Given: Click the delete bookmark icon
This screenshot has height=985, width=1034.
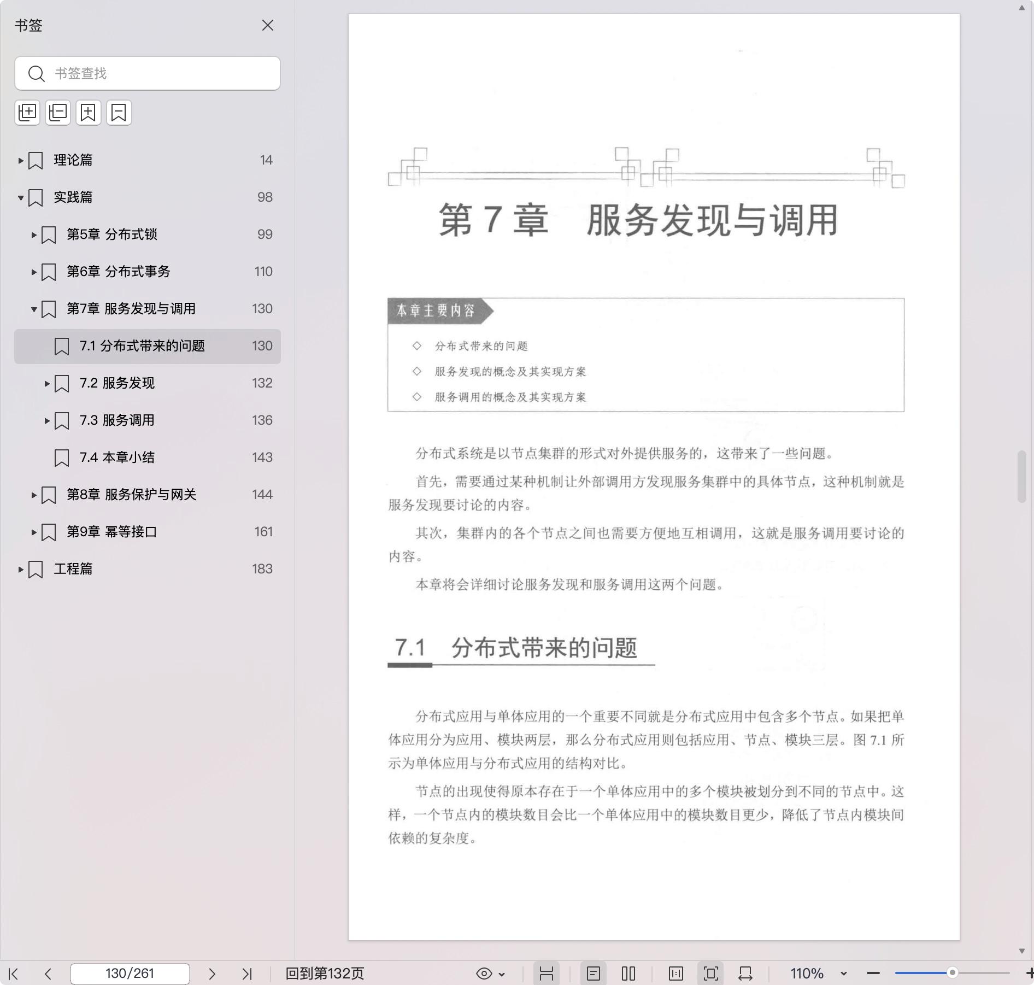Looking at the screenshot, I should click(119, 113).
